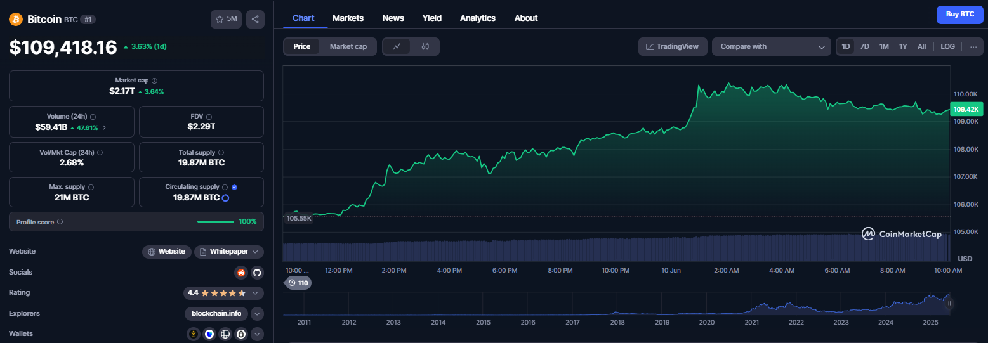Switch chart to Market cap view
The height and width of the screenshot is (343, 988).
pyautogui.click(x=348, y=46)
